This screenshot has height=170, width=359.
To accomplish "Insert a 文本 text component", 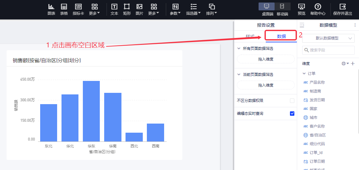I will (x=114, y=9).
